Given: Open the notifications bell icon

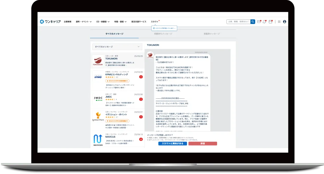Looking at the screenshot, I should [264, 22].
